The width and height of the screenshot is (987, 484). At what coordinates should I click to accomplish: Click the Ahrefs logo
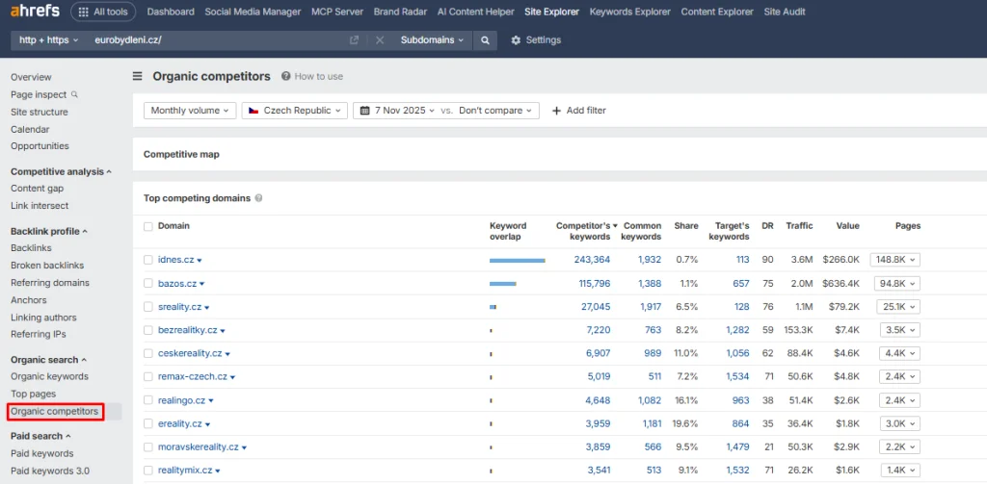(35, 11)
